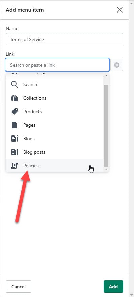Pick the Pages link option

tap(55, 125)
